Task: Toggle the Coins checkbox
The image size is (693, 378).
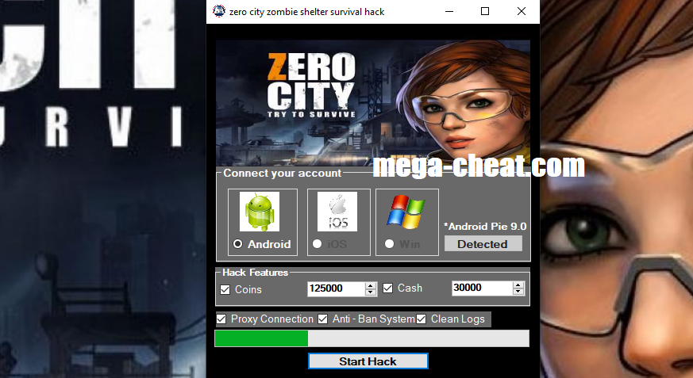Action: pos(225,290)
